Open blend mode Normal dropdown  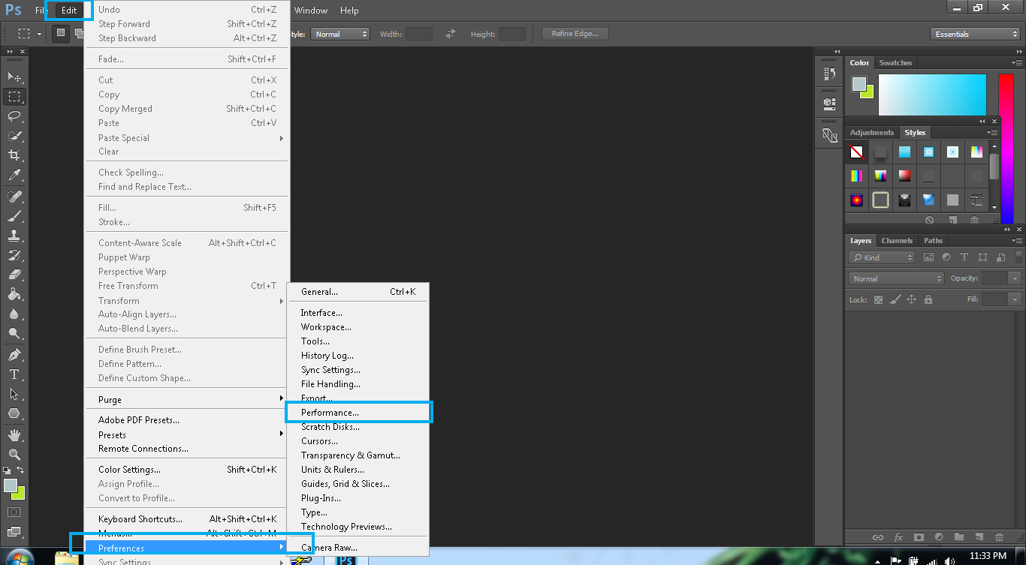click(896, 278)
